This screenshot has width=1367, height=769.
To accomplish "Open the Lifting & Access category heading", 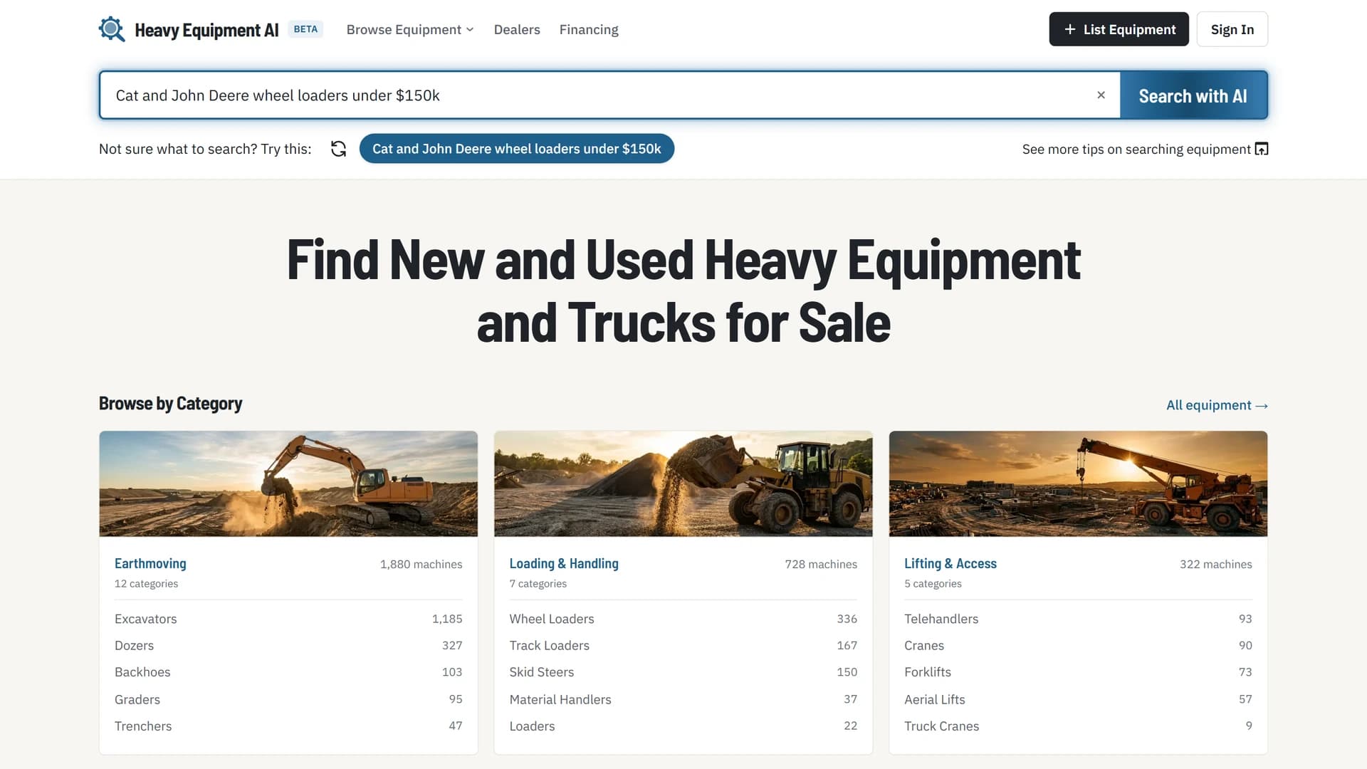I will [x=950, y=563].
